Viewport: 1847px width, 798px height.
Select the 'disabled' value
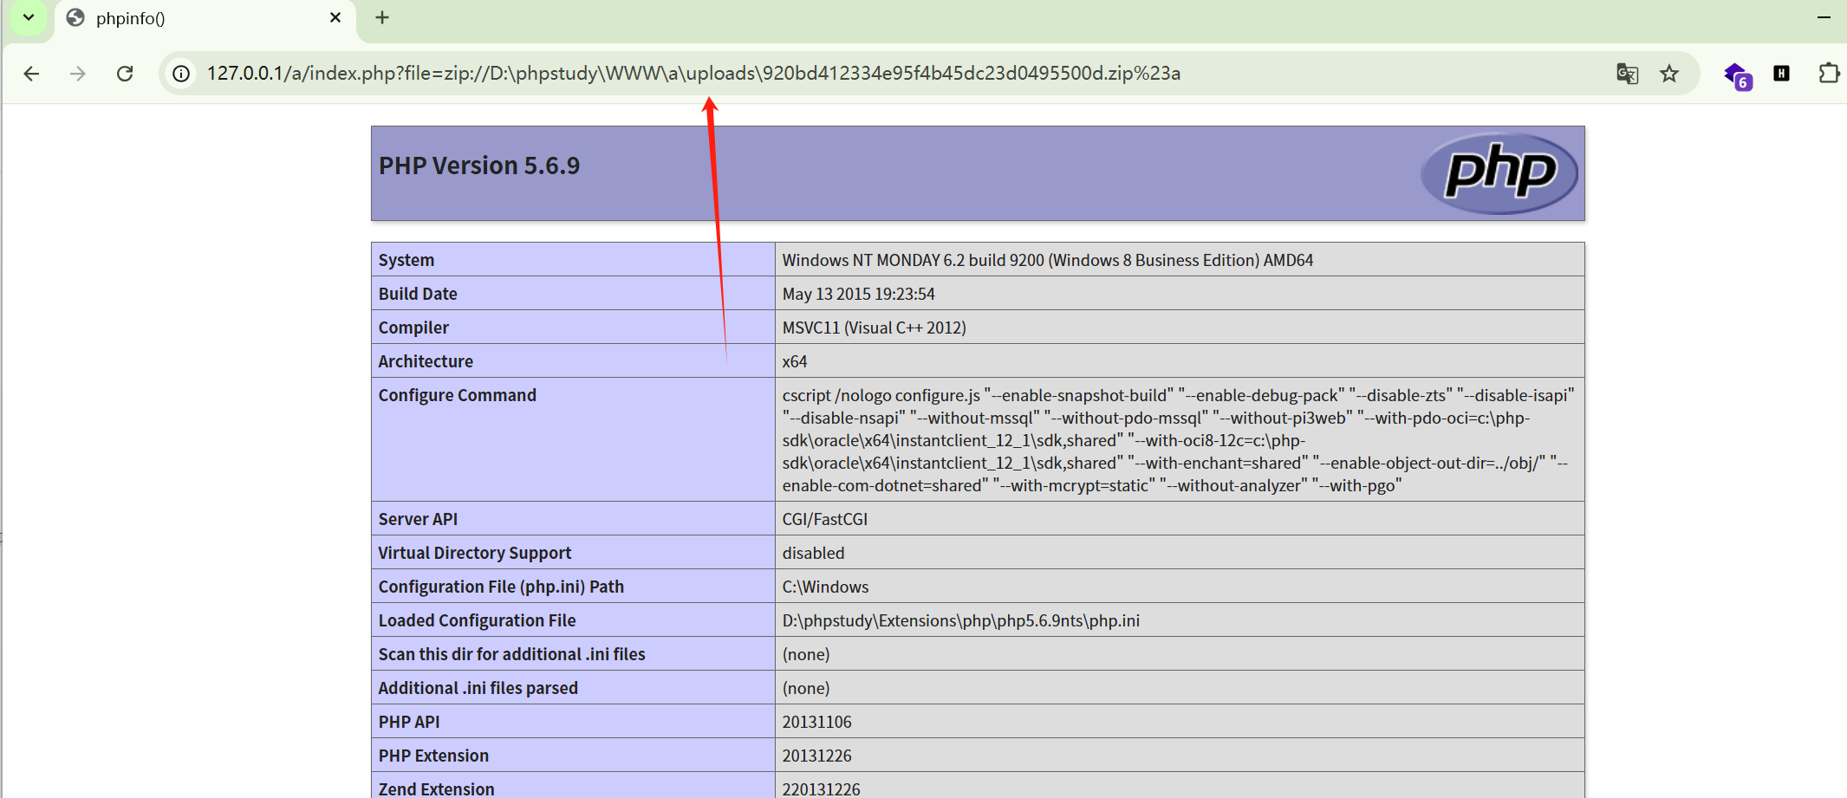tap(814, 553)
